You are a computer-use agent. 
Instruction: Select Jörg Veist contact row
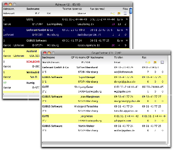[104, 118]
